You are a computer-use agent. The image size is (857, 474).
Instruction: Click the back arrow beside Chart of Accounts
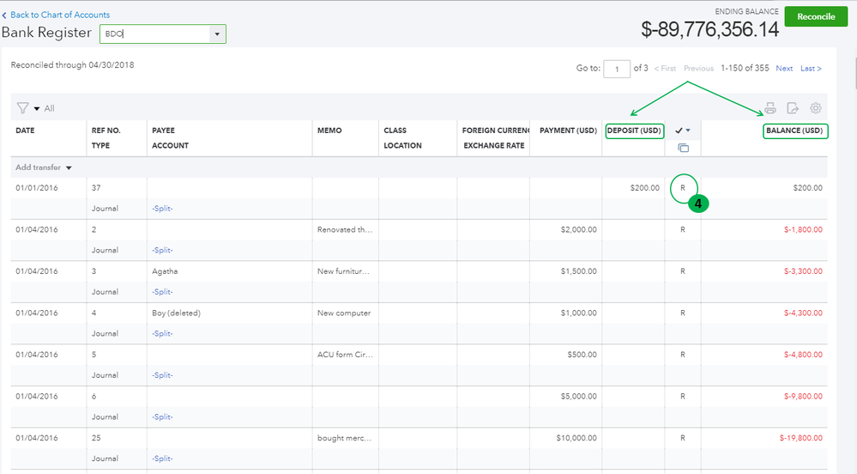[x=4, y=15]
